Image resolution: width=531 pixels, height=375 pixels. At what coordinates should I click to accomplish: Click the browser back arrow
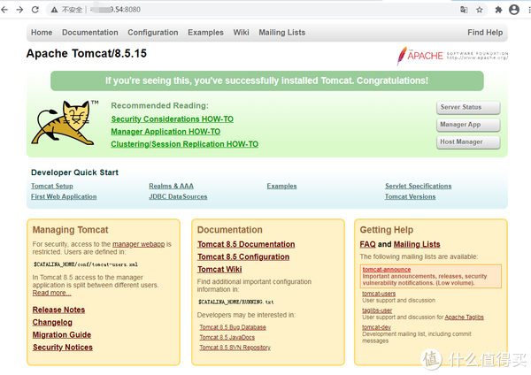coord(4,10)
